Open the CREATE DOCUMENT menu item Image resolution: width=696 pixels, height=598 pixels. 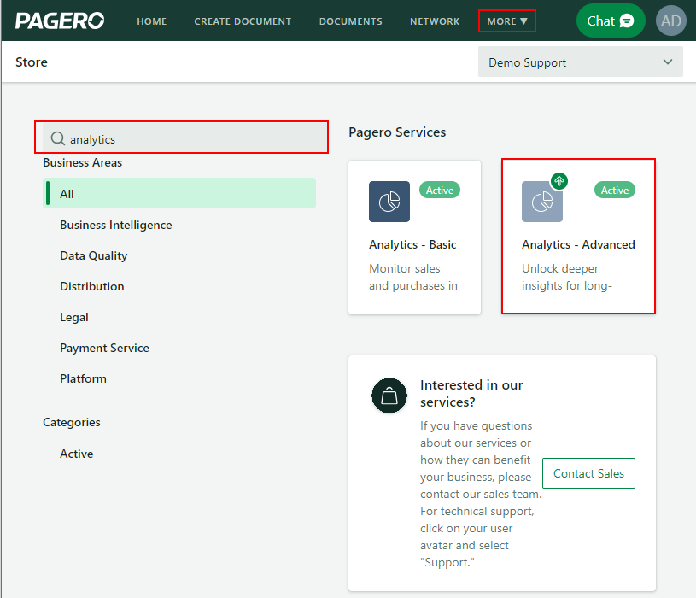coord(243,21)
